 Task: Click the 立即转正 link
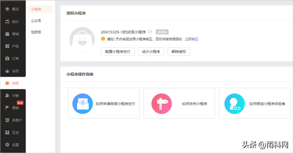click(x=192, y=39)
